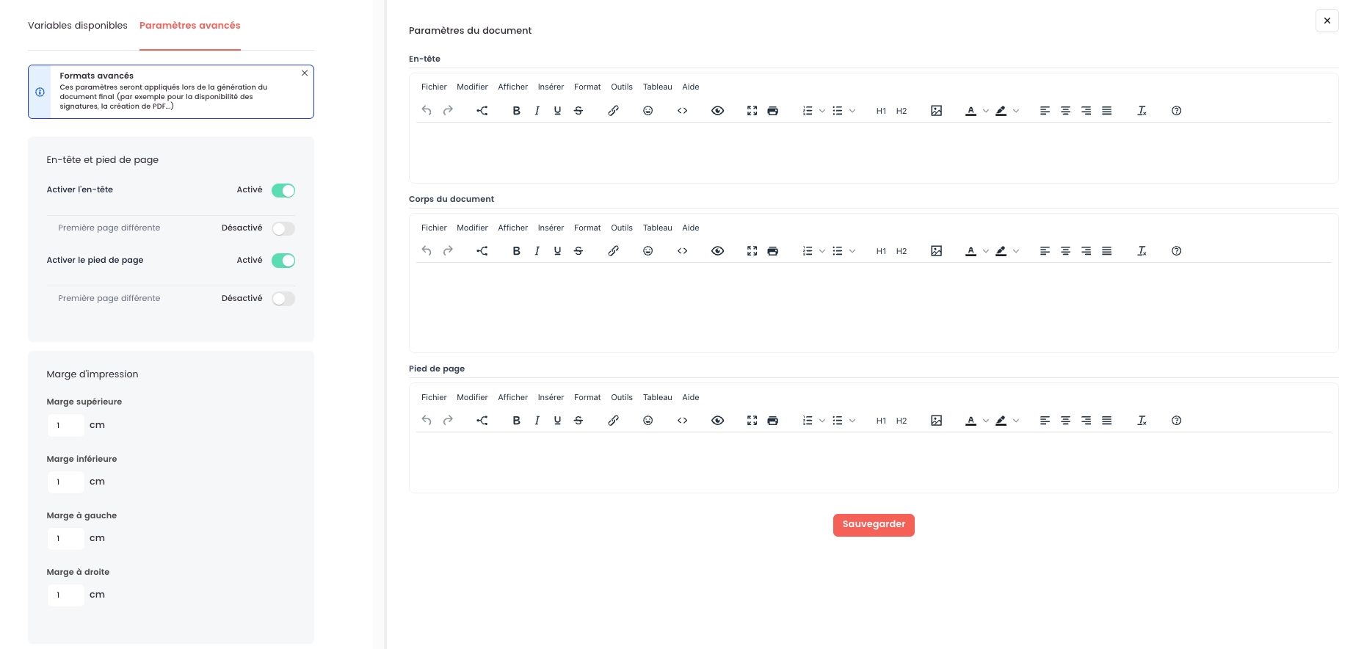Print from Pied de page editor toolbar
The height and width of the screenshot is (649, 1353).
coord(772,421)
